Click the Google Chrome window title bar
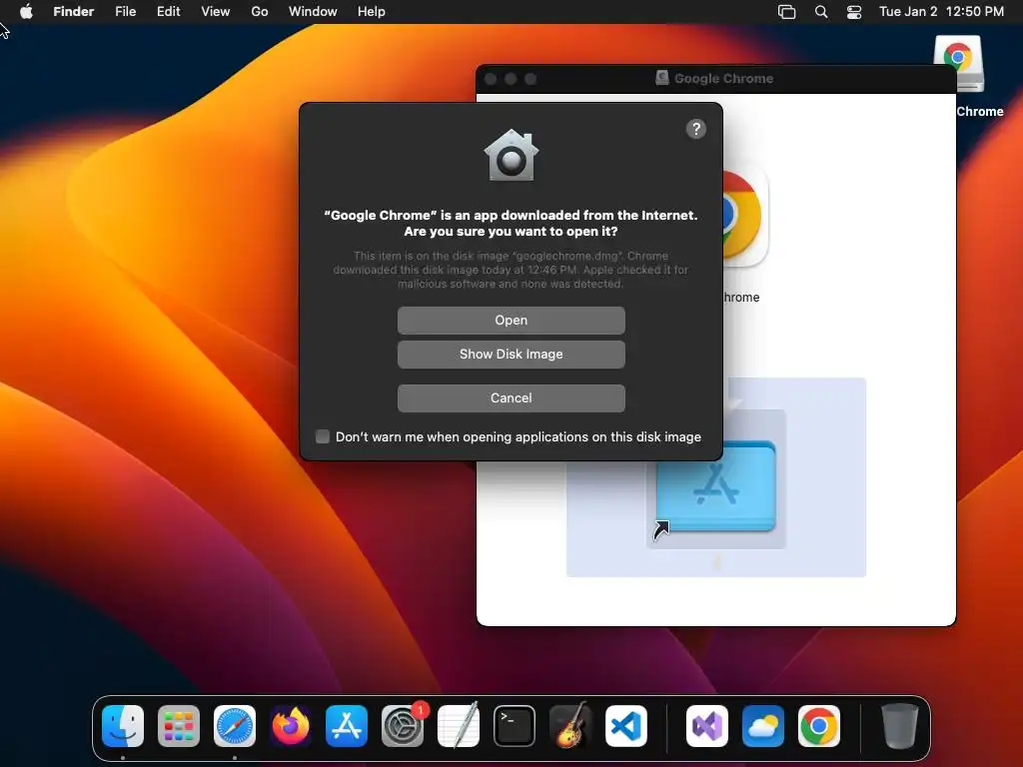1023x767 pixels. (x=716, y=78)
